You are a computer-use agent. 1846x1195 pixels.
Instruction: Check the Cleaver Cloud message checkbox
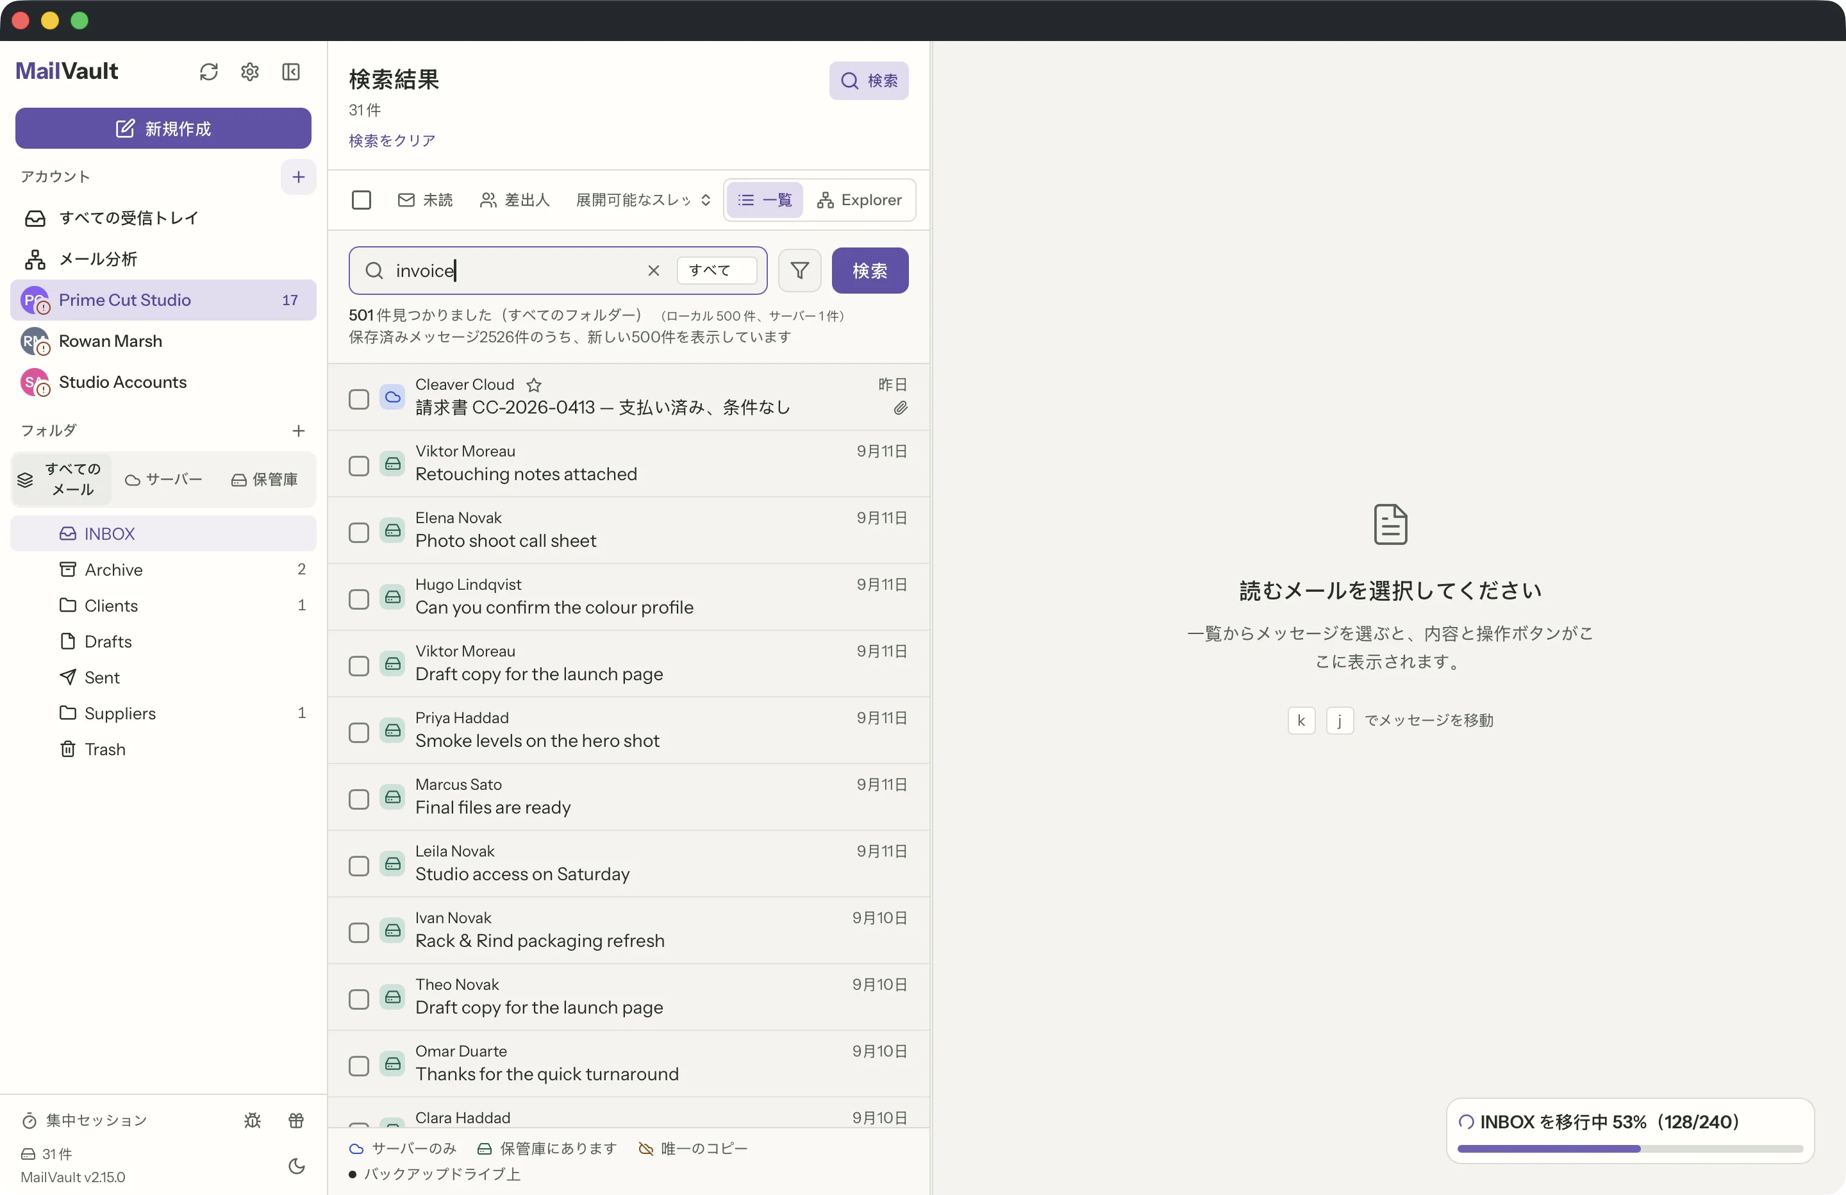[x=359, y=399]
